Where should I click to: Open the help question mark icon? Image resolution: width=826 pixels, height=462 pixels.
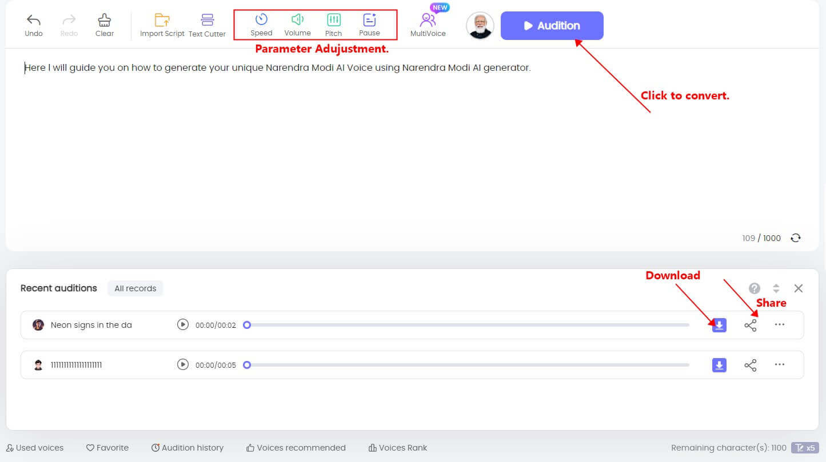coord(755,288)
